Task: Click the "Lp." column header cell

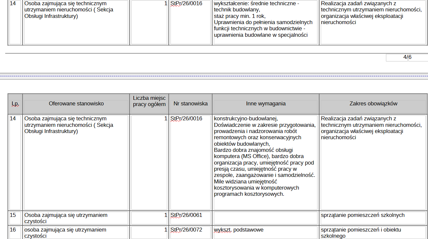Action: (x=15, y=104)
